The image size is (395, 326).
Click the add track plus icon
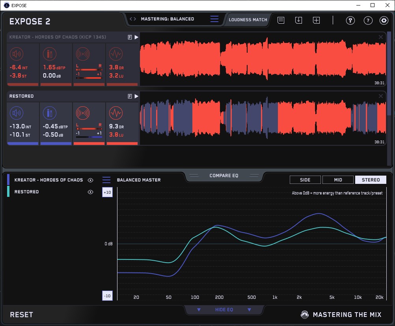click(x=316, y=20)
